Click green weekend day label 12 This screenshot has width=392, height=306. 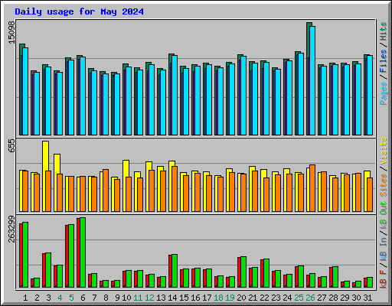pos(149,298)
